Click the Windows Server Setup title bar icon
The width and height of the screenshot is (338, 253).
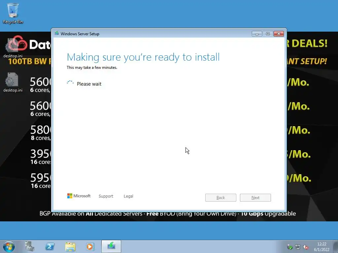[57, 33]
